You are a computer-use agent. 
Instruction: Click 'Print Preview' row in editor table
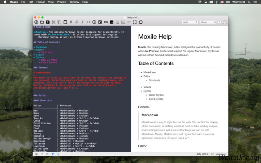(x=66, y=124)
